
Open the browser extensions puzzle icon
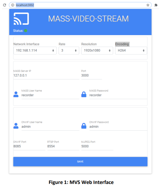(x=156, y=5)
